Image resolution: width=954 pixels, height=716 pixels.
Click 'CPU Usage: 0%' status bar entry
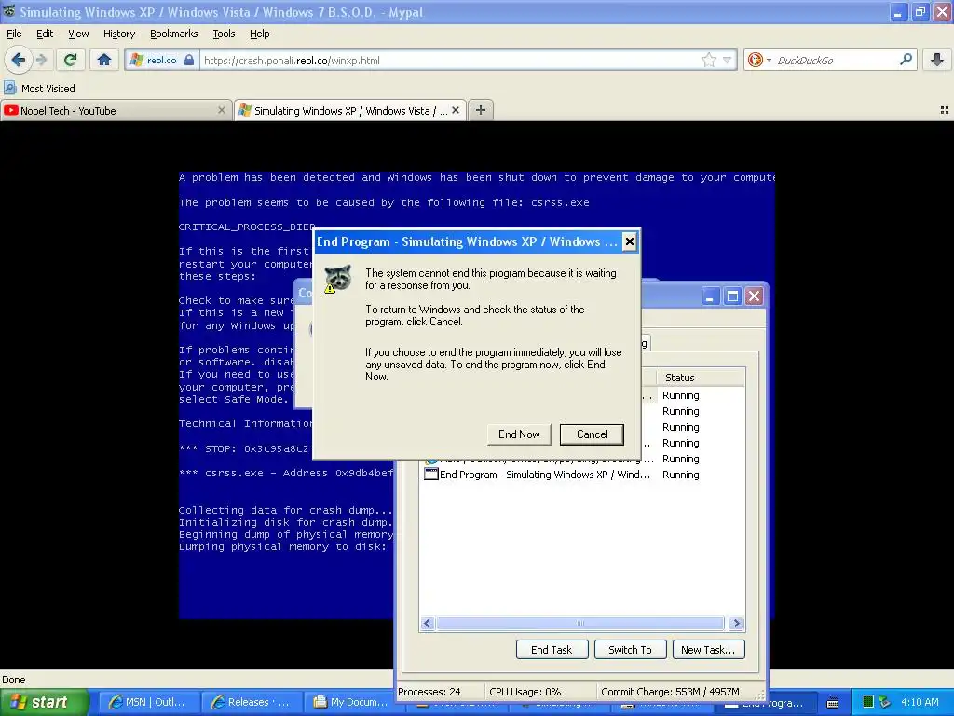point(525,692)
